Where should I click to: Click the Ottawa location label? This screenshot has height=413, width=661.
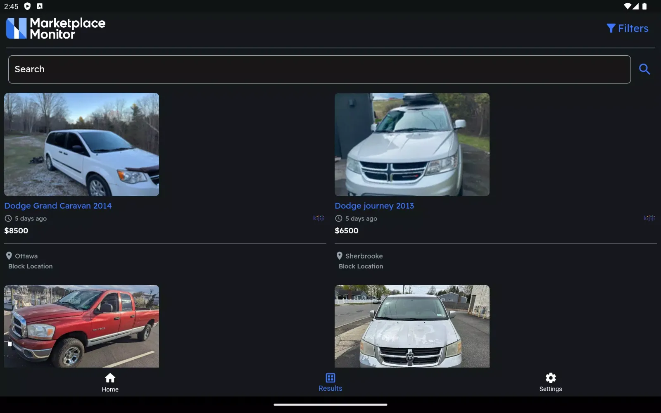[x=26, y=256]
